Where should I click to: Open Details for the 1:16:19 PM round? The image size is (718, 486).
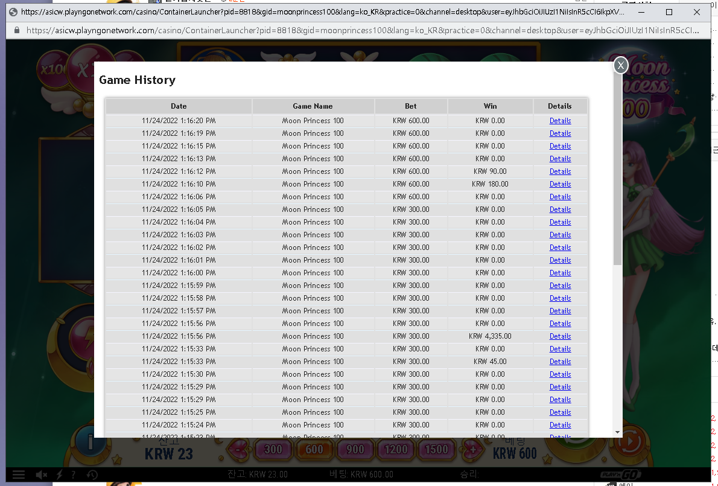tap(560, 133)
